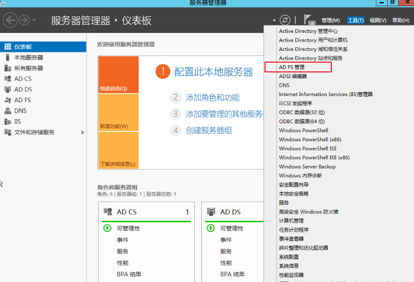This screenshot has height=282, width=414.
Task: Expand the dropdown arrow left of refresh
Action: click(274, 21)
